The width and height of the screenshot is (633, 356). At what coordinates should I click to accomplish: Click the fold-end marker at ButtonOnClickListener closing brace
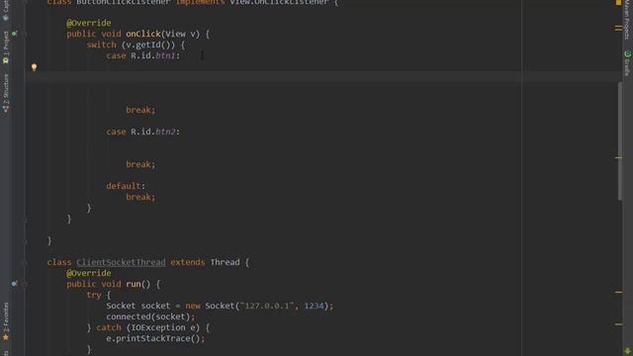25,241
